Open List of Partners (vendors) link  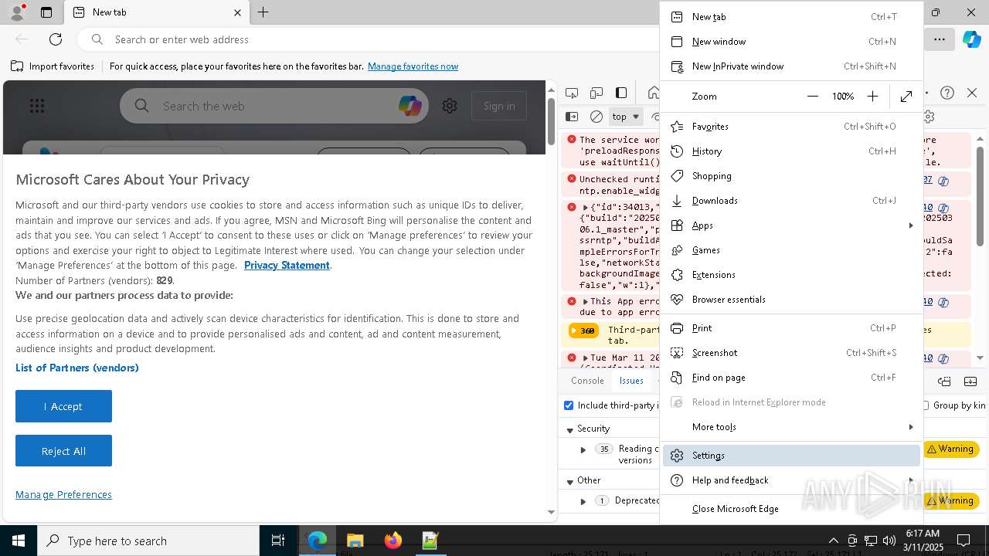click(77, 368)
